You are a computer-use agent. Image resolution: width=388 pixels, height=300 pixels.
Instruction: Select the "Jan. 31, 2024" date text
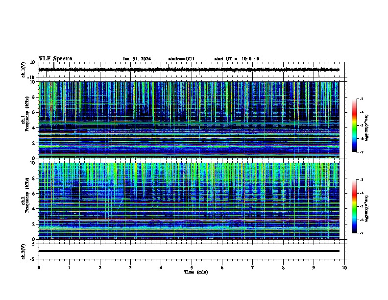137,59
